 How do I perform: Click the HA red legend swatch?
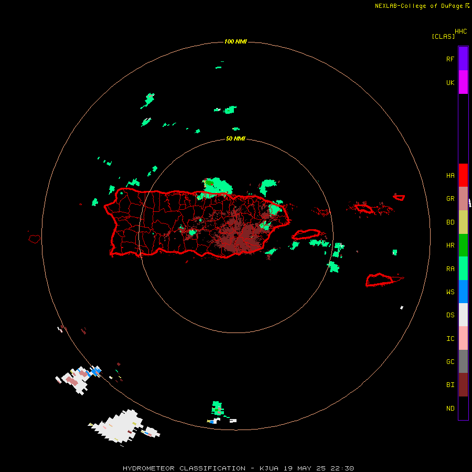point(463,175)
